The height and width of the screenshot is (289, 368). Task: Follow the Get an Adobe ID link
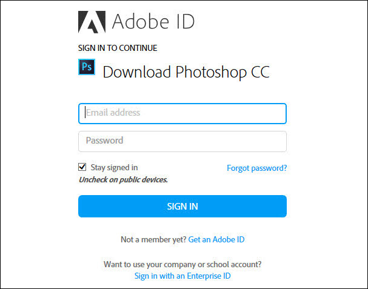click(216, 239)
